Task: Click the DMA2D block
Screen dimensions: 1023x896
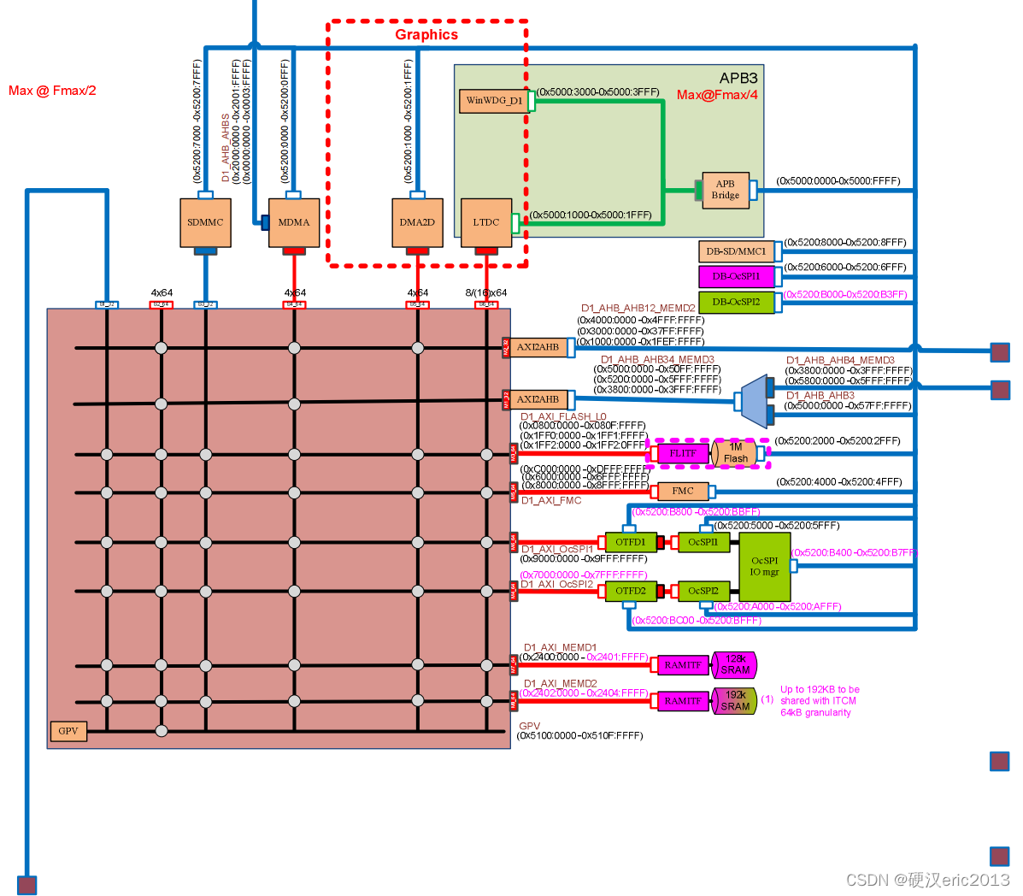Action: coord(418,222)
